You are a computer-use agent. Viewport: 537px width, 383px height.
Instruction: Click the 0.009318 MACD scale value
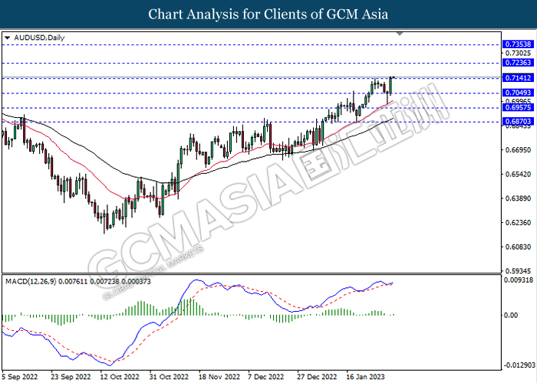click(519, 280)
